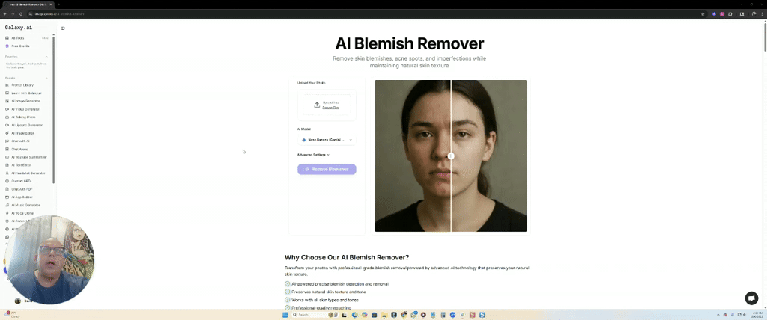Screen dimensions: 767x320
Task: Click the AI Music Generator icon
Action: click(7, 205)
